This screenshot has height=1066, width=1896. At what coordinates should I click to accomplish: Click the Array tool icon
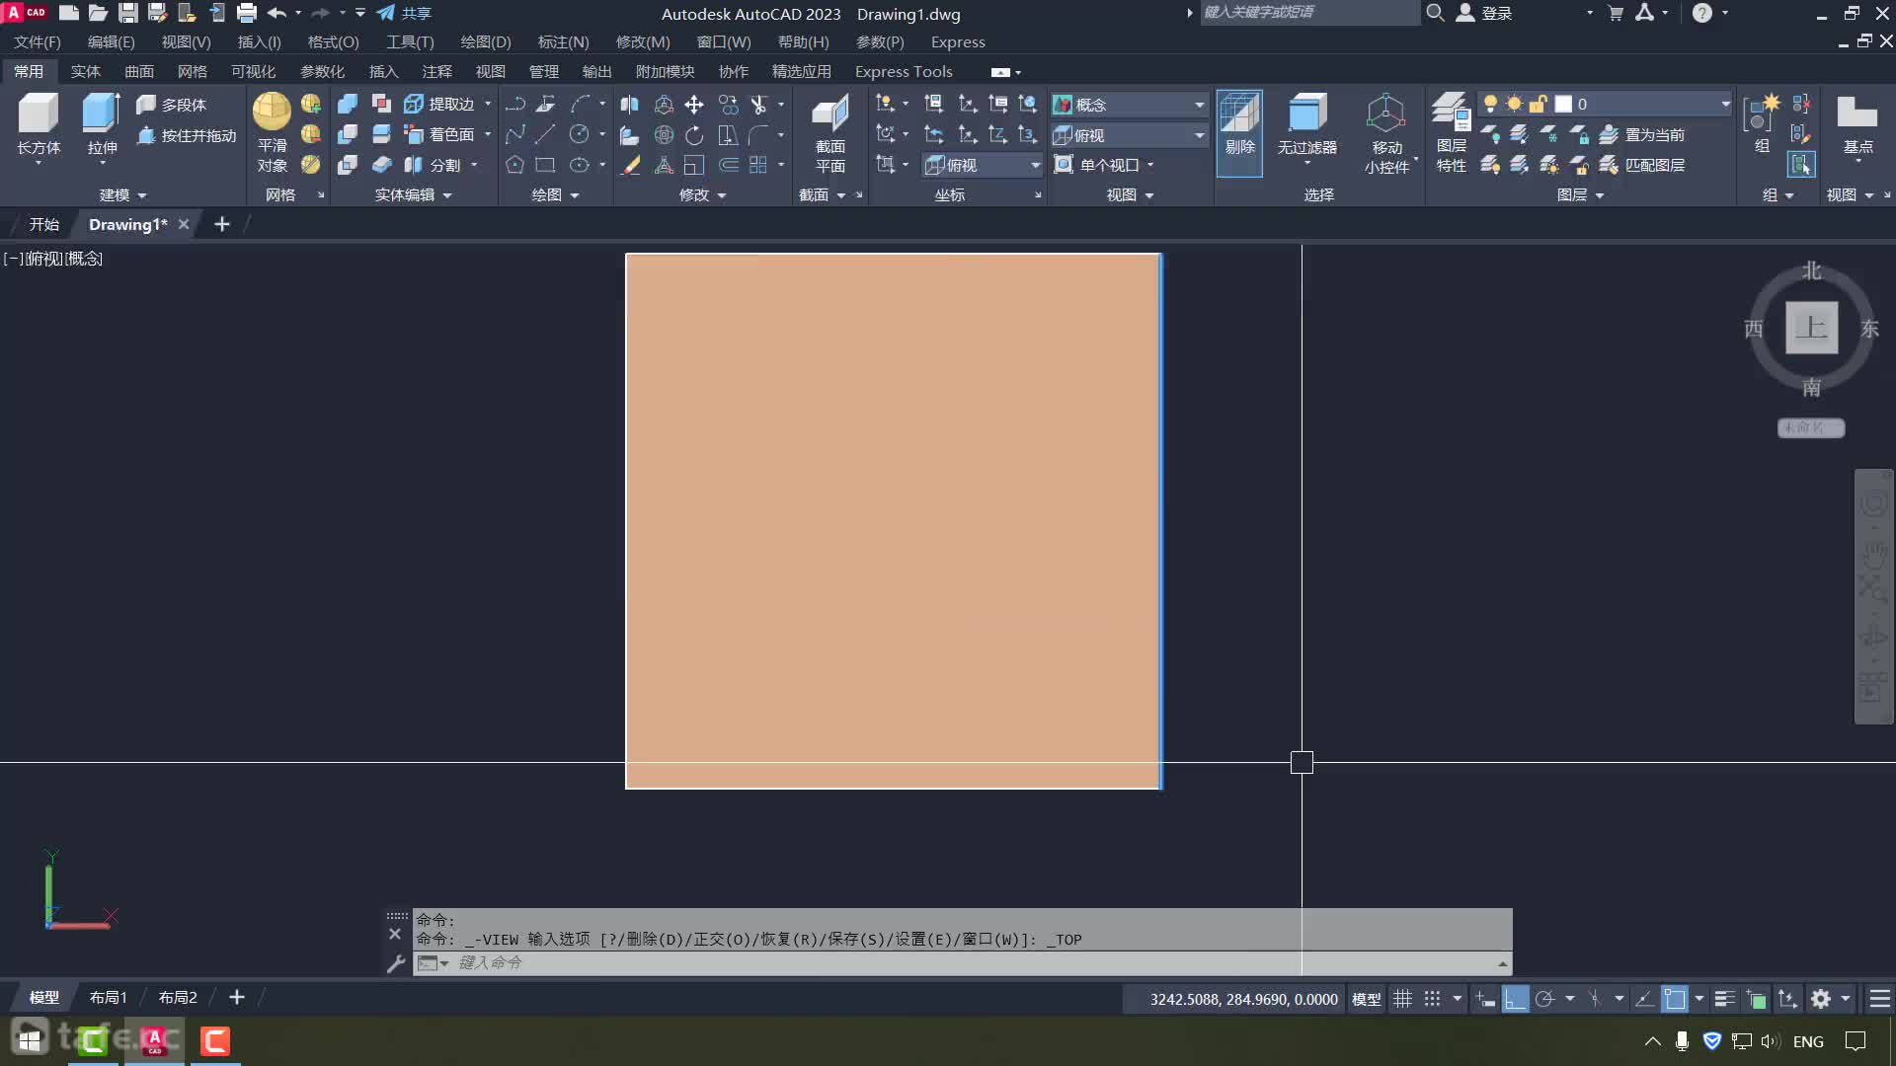(x=758, y=165)
